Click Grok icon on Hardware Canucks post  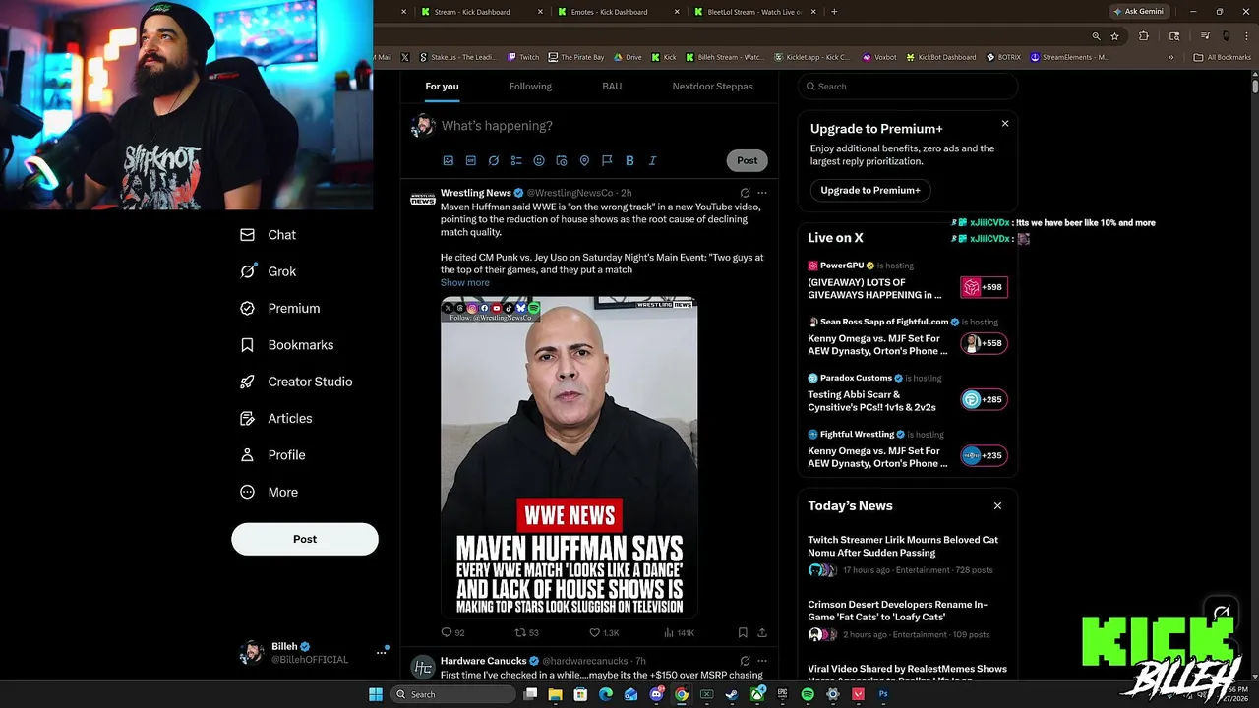(x=745, y=661)
